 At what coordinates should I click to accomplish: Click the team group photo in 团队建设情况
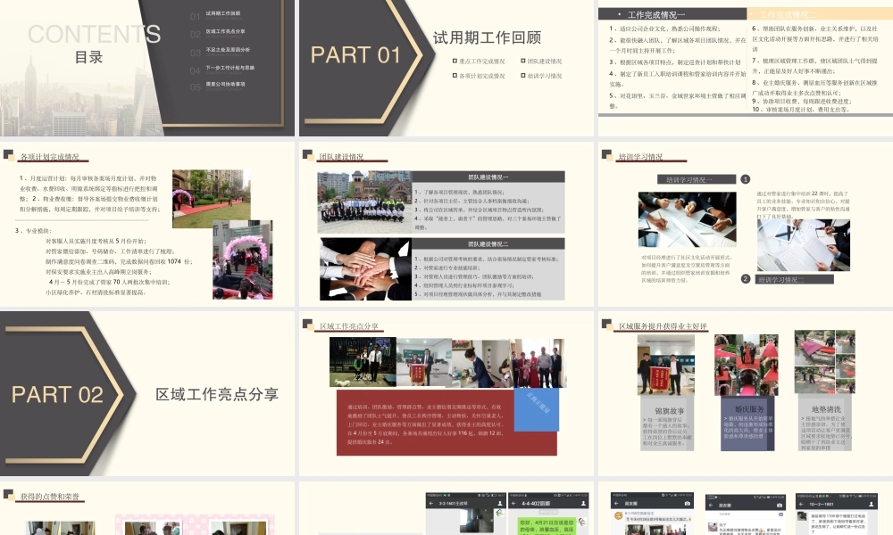[x=364, y=202]
